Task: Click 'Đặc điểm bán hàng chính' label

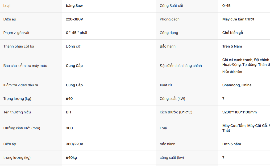Action: [181, 66]
